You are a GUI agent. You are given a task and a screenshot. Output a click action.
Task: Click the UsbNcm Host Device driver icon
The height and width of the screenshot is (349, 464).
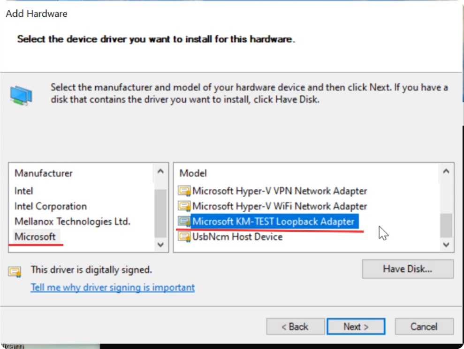point(184,237)
